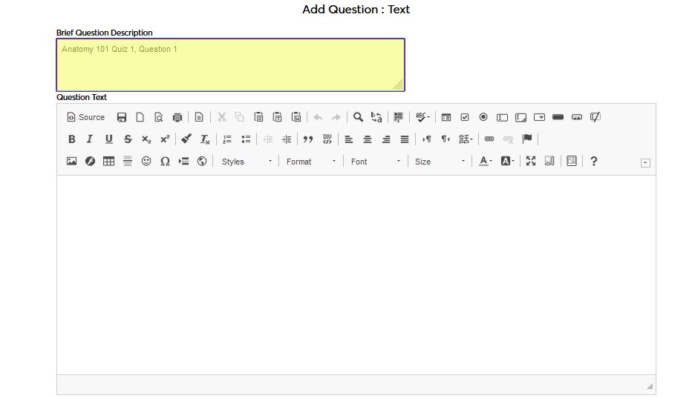695x398 pixels.
Task: Toggle numbered list
Action: pyautogui.click(x=227, y=139)
